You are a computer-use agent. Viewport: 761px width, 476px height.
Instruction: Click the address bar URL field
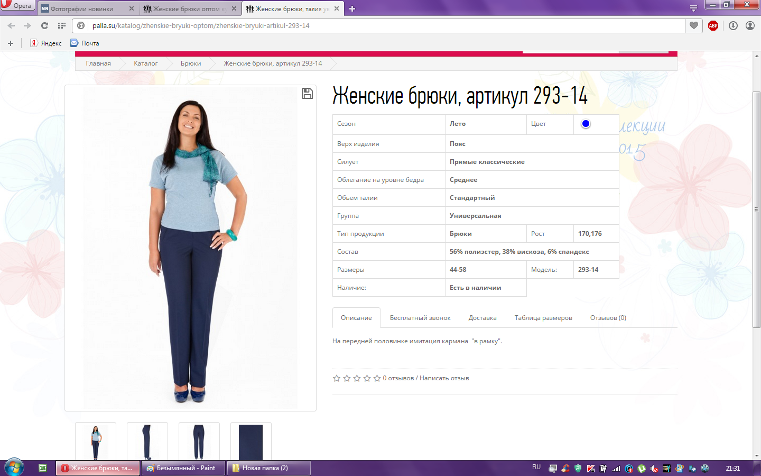click(370, 25)
